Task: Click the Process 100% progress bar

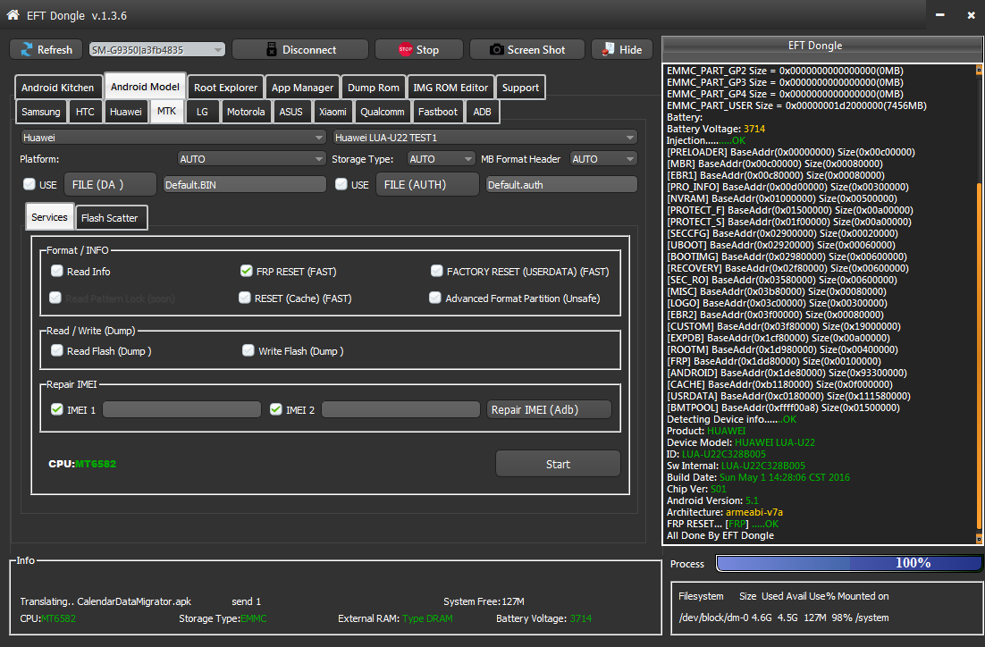Action: (848, 563)
